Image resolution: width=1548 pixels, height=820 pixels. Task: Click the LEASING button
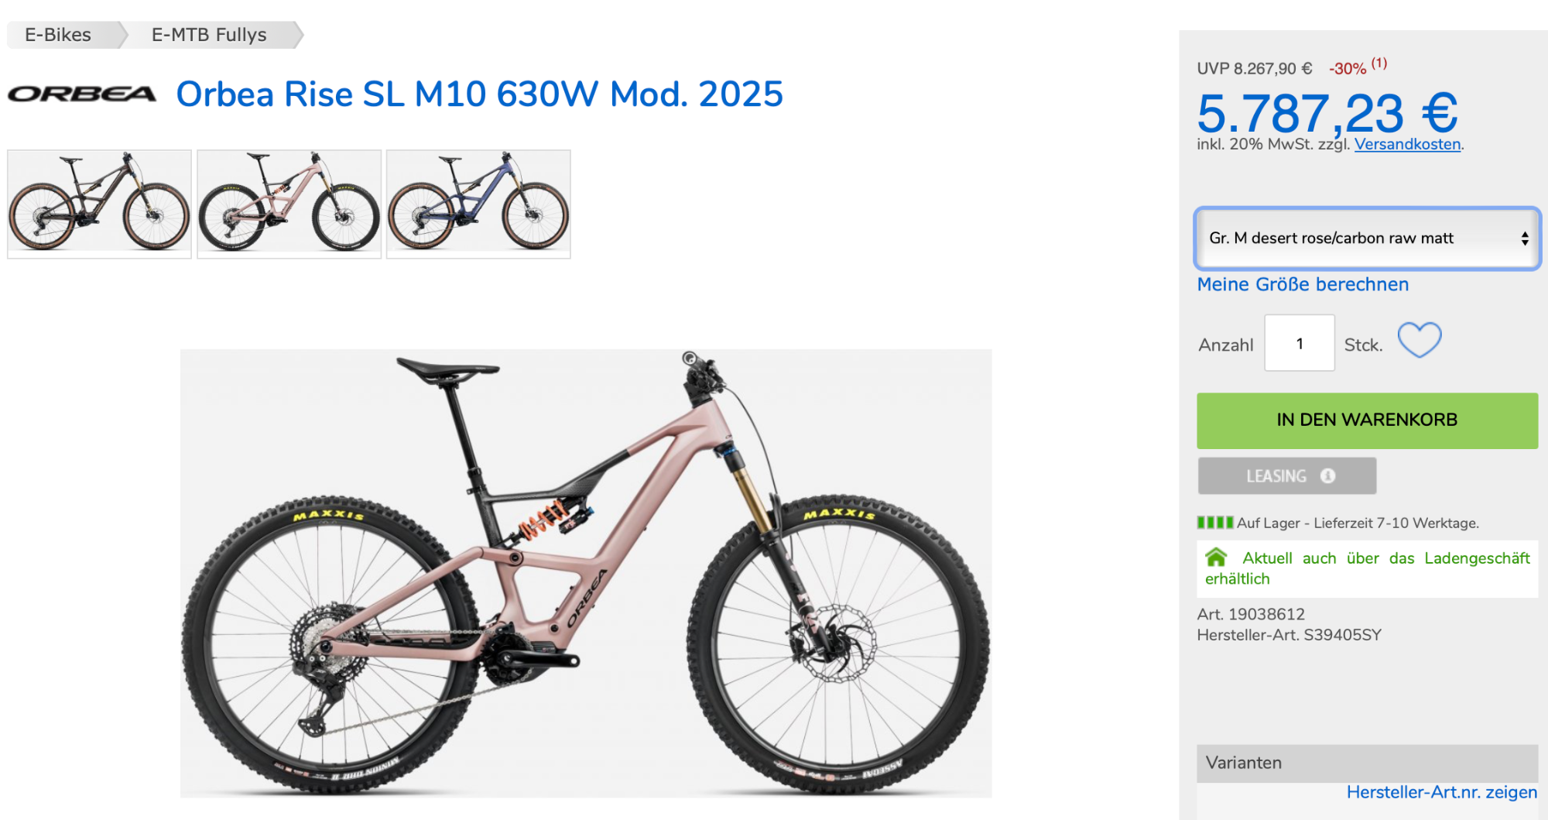[1287, 475]
